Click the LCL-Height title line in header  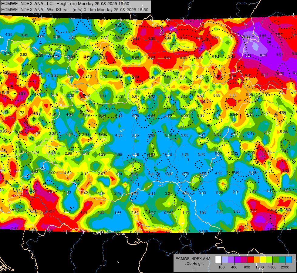[x=65, y=4]
